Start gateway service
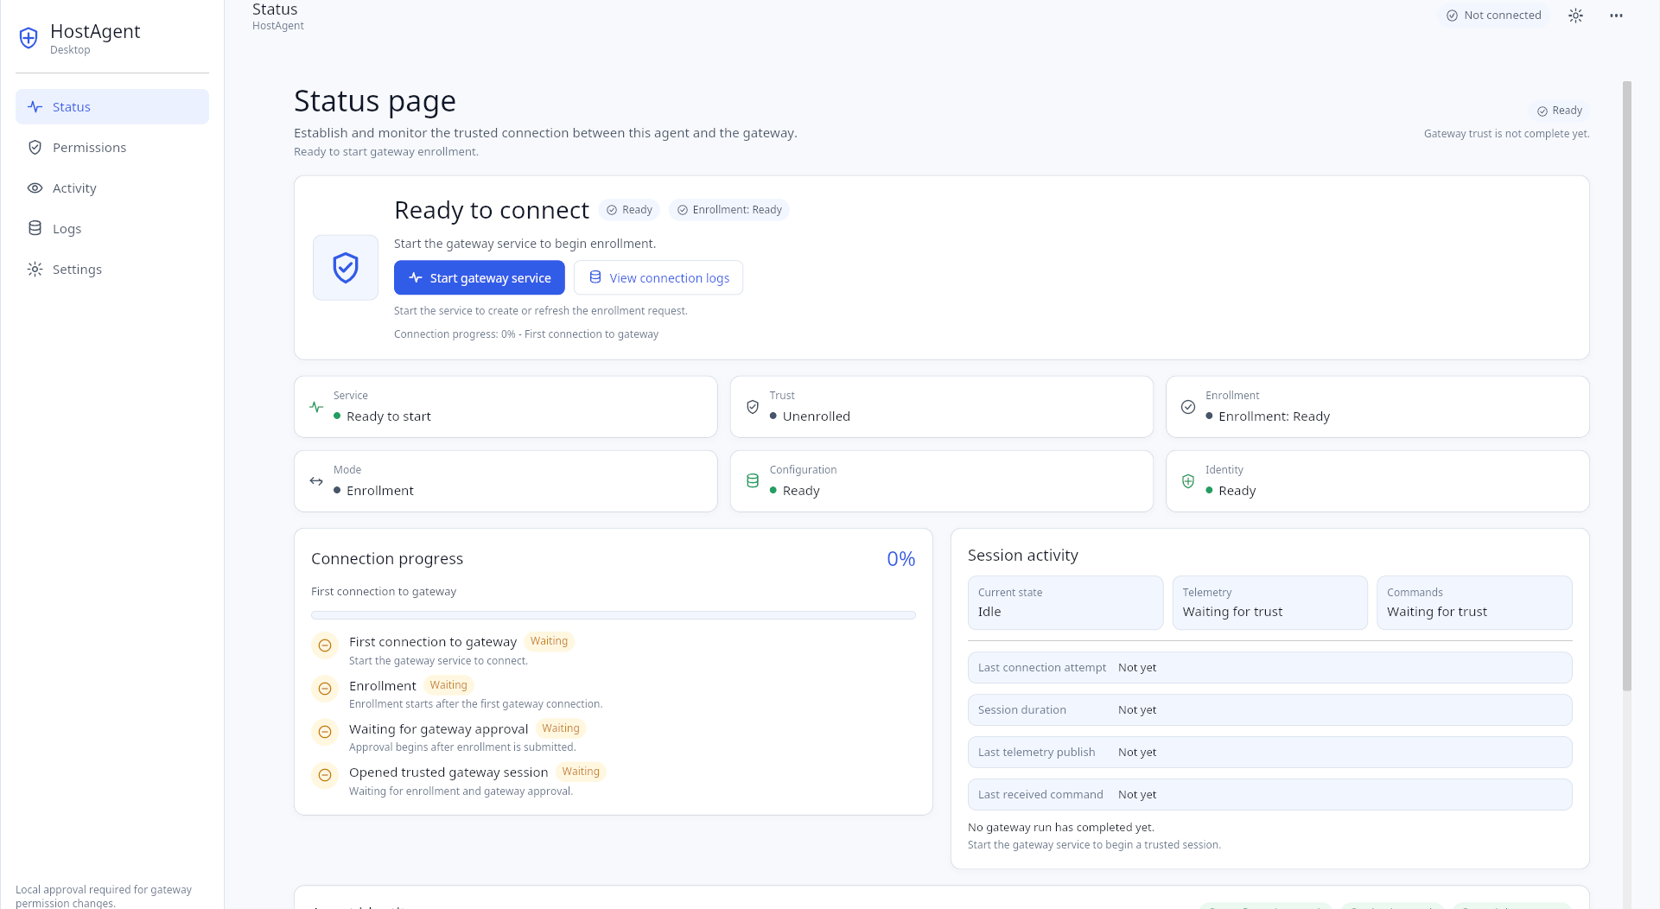The height and width of the screenshot is (909, 1660). tap(480, 277)
